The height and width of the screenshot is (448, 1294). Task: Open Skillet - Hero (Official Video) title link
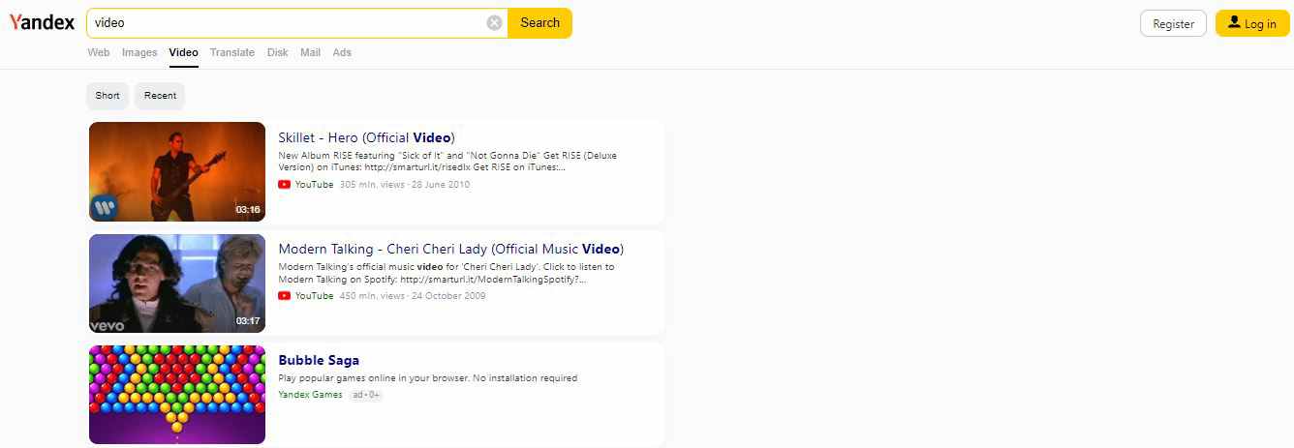[x=366, y=137]
